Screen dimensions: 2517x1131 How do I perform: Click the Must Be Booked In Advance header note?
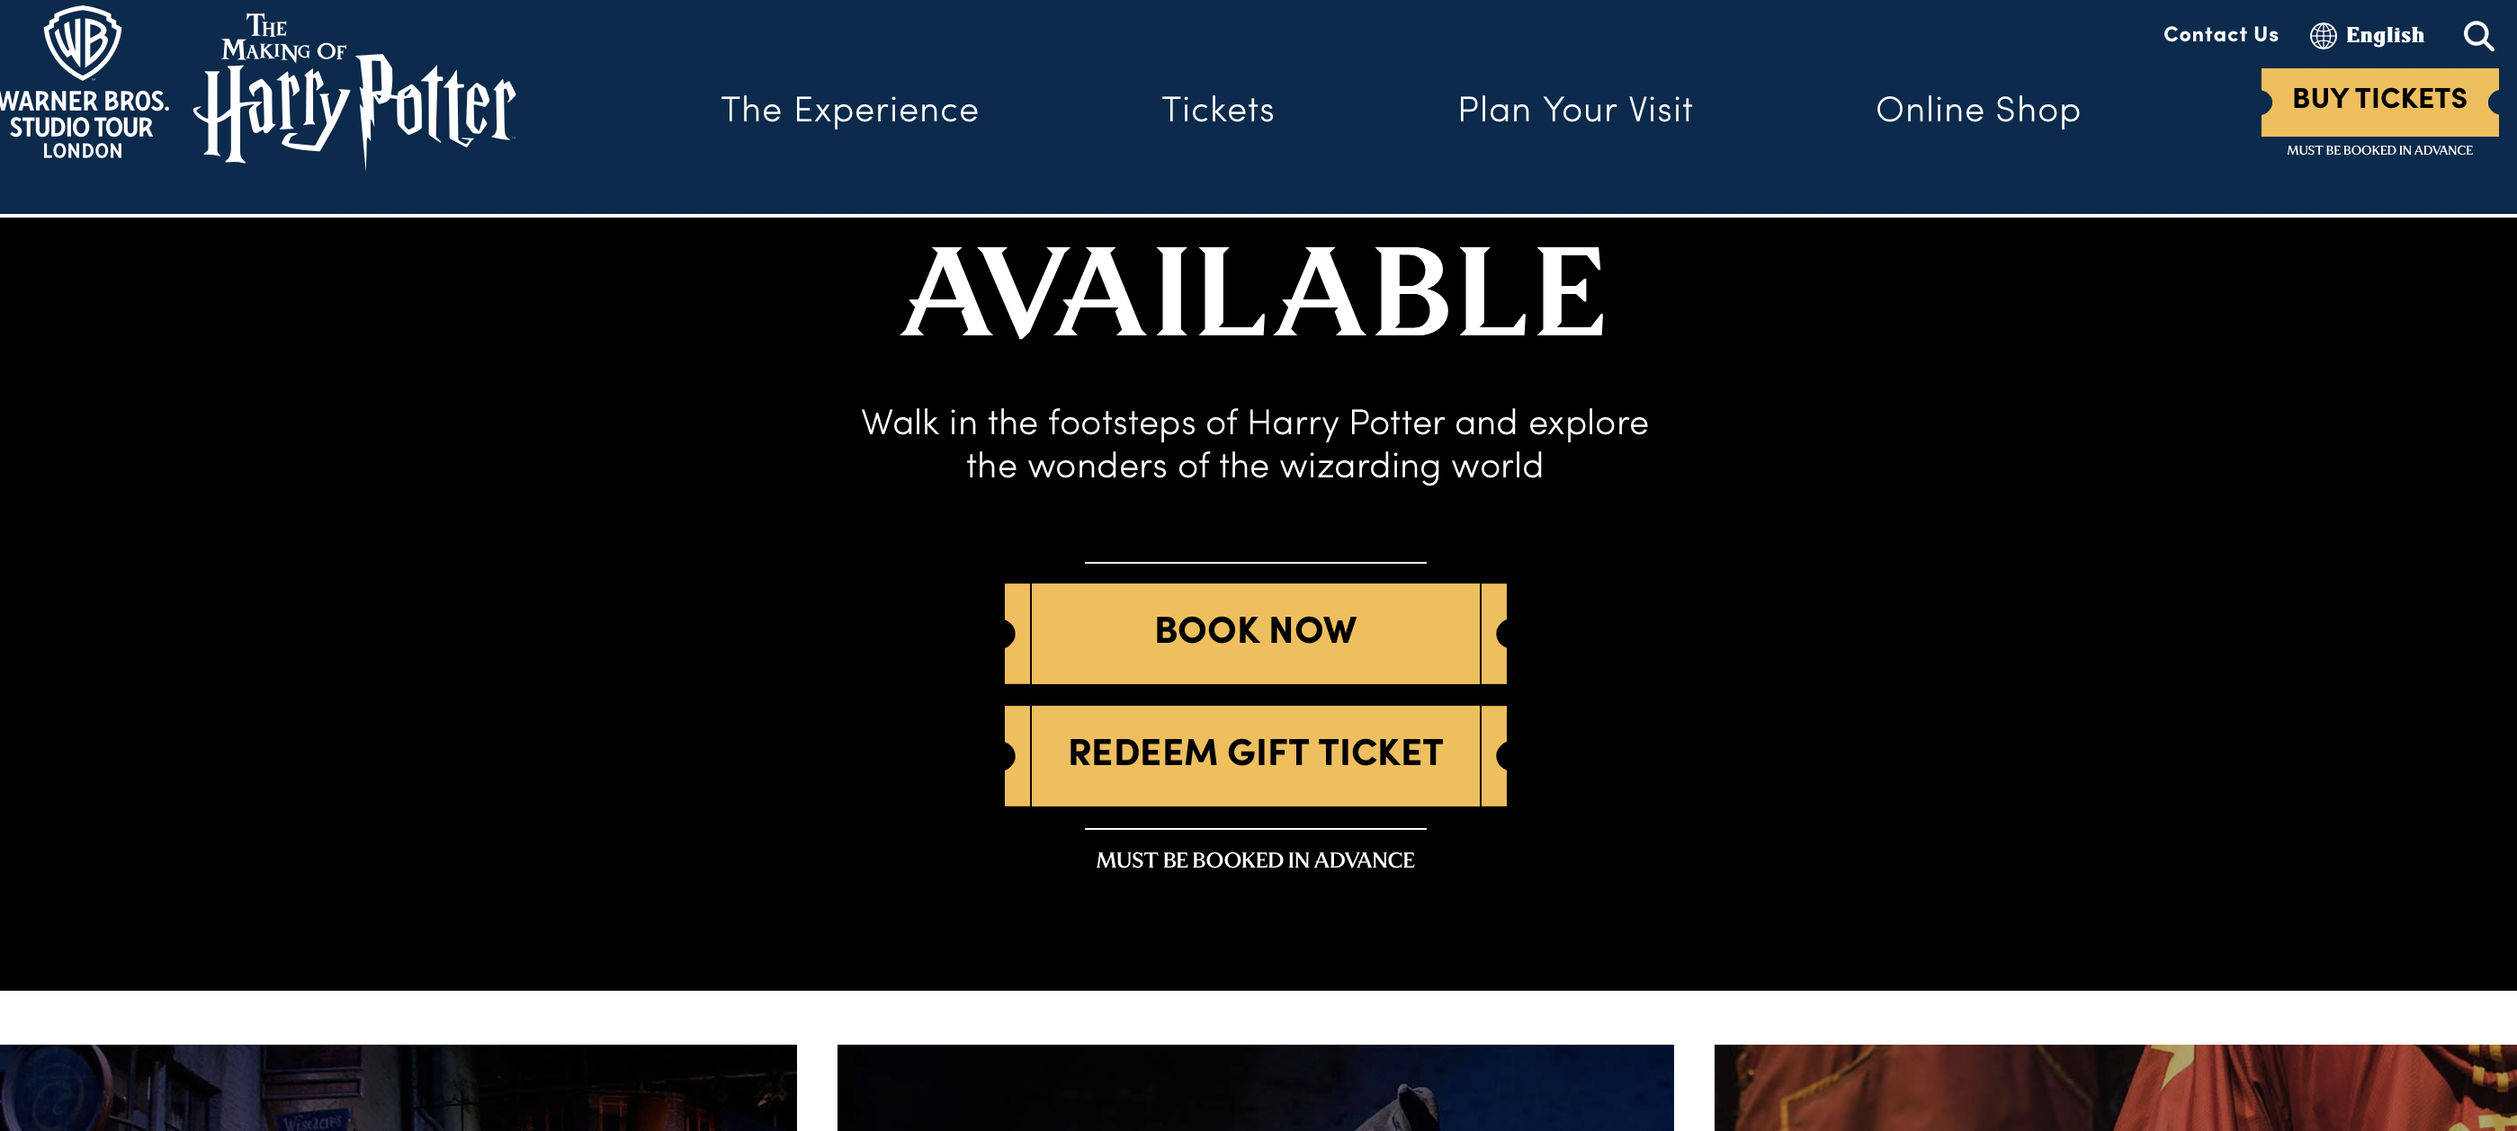[x=2379, y=150]
